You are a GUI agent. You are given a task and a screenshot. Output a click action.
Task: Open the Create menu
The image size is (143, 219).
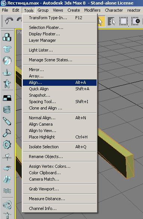coord(74,10)
